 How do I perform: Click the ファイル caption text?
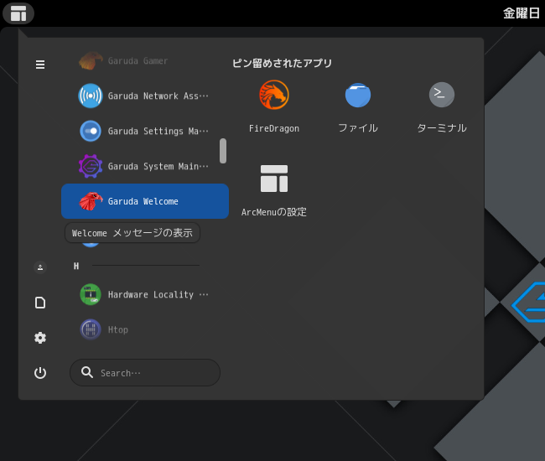(358, 128)
